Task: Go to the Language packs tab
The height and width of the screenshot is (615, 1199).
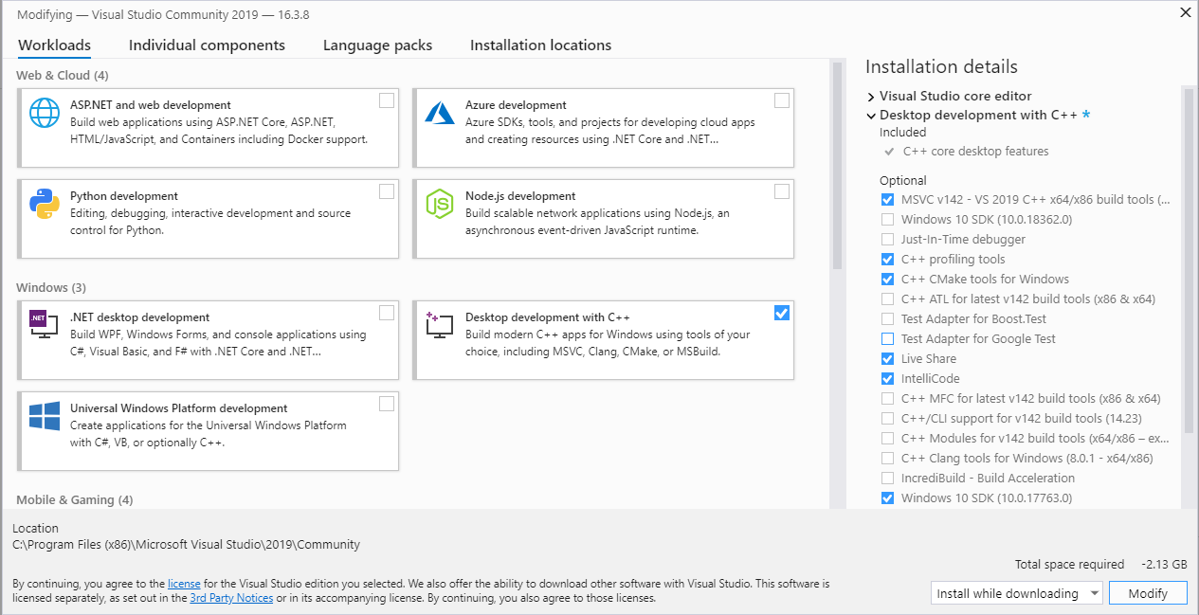Action: 377,45
